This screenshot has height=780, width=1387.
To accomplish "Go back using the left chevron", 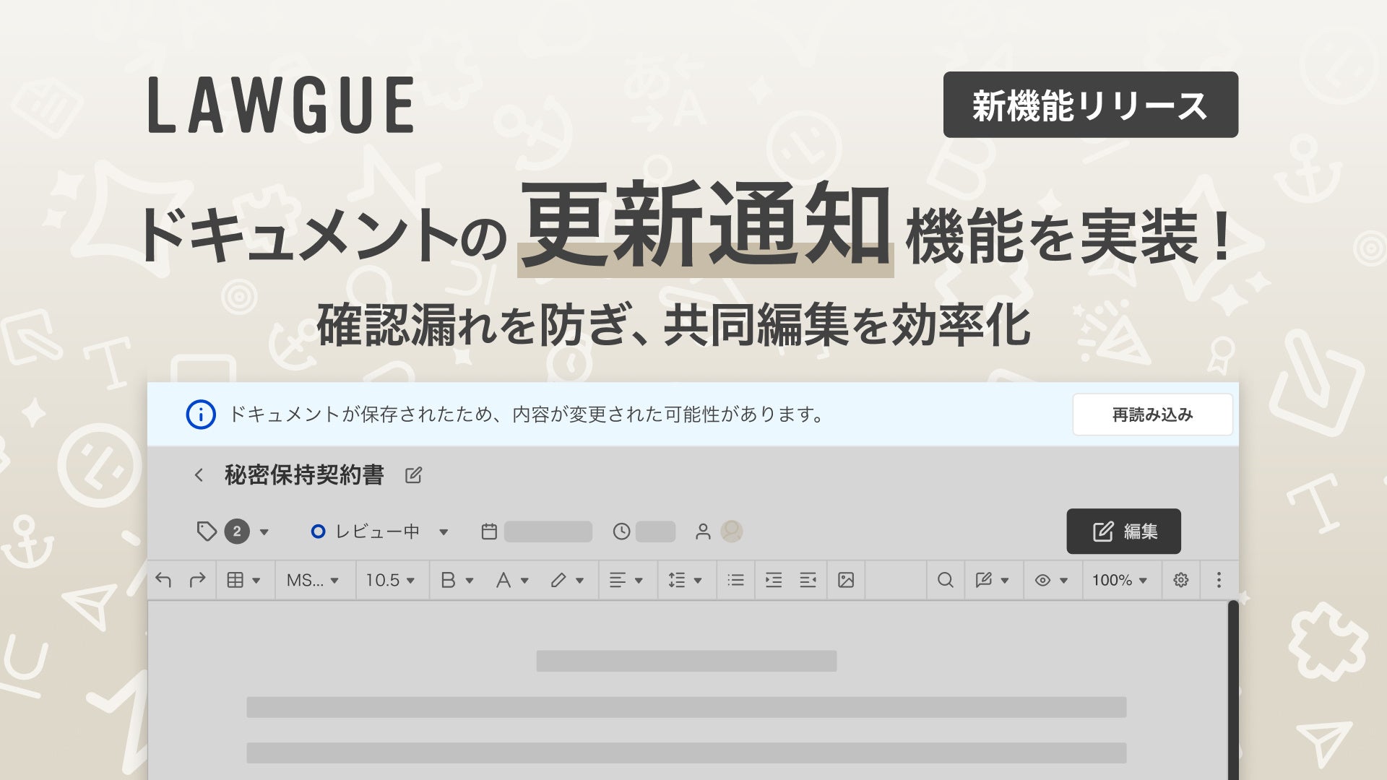I will tap(199, 475).
